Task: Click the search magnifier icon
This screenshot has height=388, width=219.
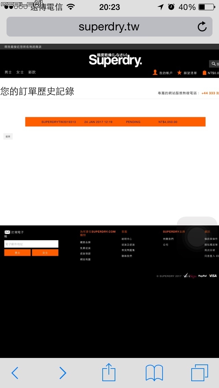Action: [x=214, y=64]
